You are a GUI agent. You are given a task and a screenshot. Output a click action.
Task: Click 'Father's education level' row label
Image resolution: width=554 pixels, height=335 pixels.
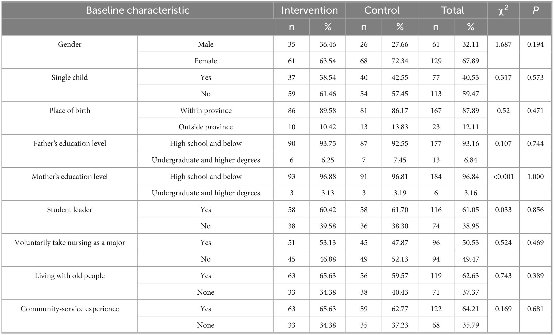70,143
